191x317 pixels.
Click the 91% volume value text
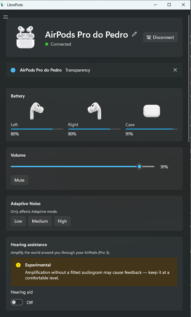click(164, 167)
